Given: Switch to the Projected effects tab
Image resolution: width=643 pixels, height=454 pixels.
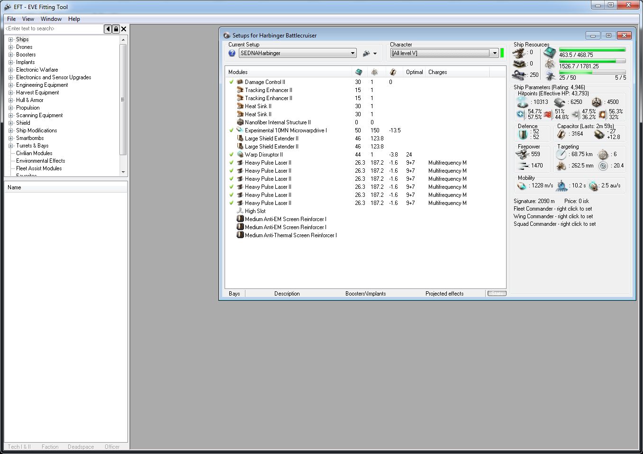Looking at the screenshot, I should pos(444,294).
